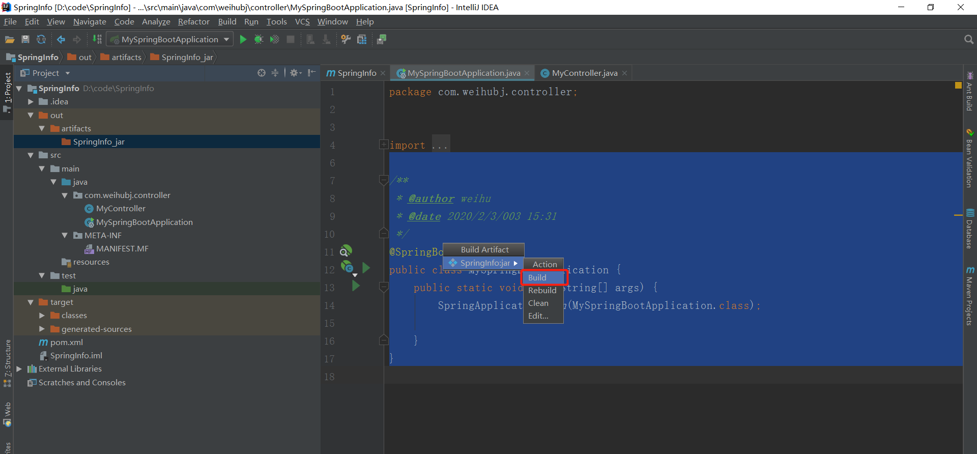This screenshot has width=977, height=454.
Task: Open the Maven Projects side panel
Action: (970, 295)
